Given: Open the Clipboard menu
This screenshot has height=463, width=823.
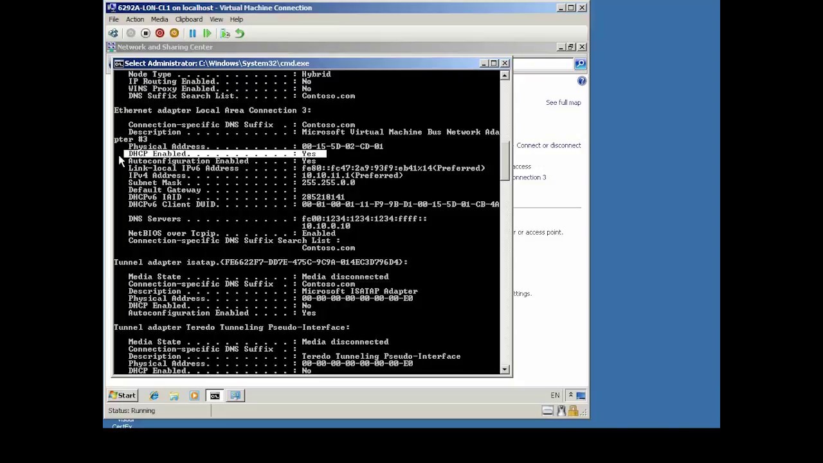Looking at the screenshot, I should tap(188, 19).
